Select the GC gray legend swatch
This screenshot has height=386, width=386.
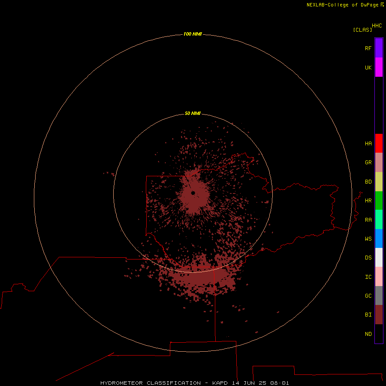click(x=379, y=296)
